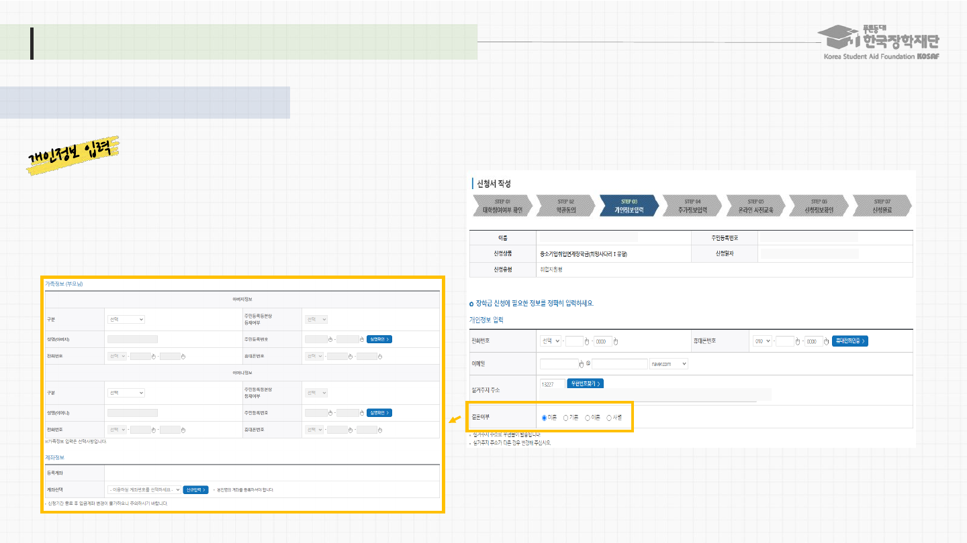Image resolution: width=967 pixels, height=543 pixels.
Task: Click the yellow arrow pointing to family info
Action: 455,420
